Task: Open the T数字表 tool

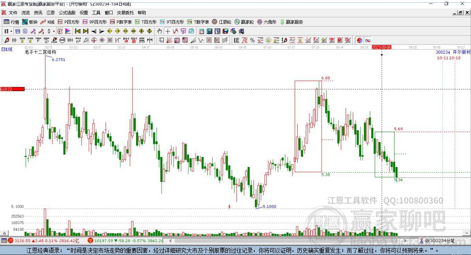Action: (x=198, y=22)
